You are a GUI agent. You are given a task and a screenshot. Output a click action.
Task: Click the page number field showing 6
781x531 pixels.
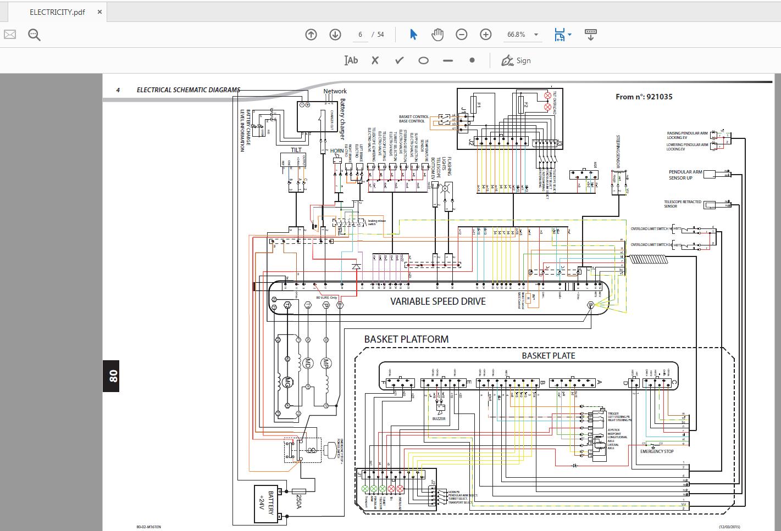click(360, 35)
